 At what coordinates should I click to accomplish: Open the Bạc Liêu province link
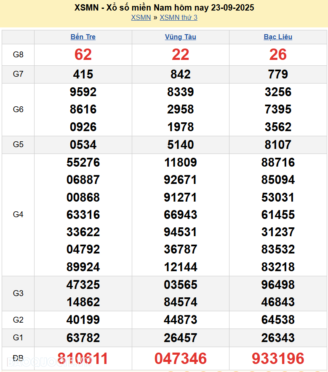[x=278, y=37]
